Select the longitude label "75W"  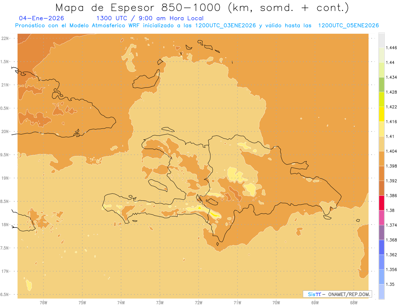82,303
